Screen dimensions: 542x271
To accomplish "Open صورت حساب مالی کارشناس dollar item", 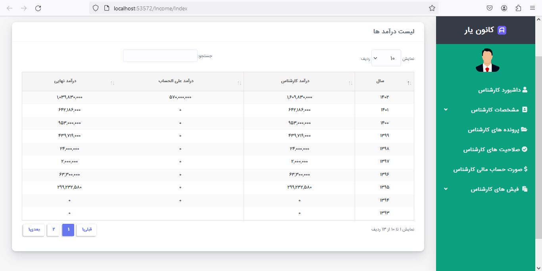I will pyautogui.click(x=490, y=169).
